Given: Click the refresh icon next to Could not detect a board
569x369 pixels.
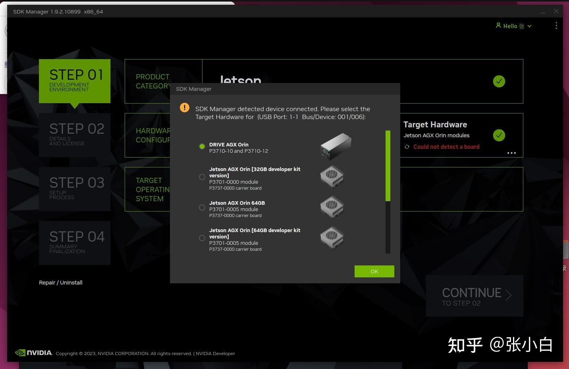Looking at the screenshot, I should click(x=407, y=146).
